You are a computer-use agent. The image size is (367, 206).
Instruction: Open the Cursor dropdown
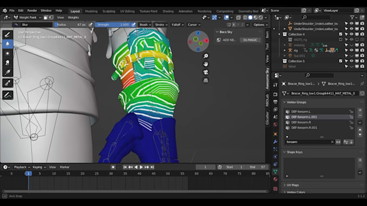(194, 25)
